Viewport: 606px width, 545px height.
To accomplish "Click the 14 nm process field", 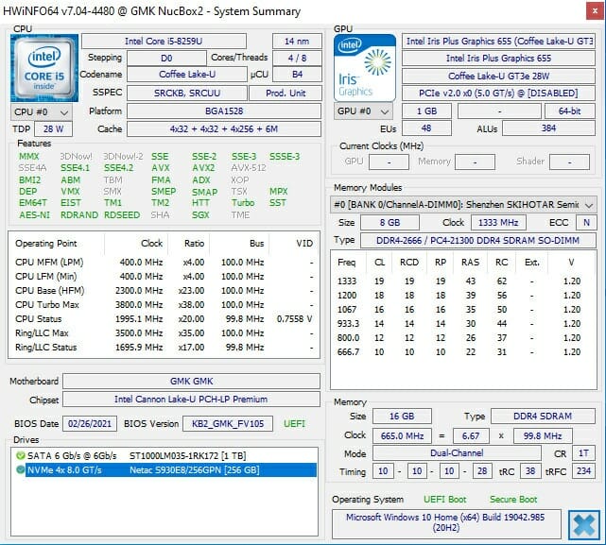I will click(x=297, y=42).
